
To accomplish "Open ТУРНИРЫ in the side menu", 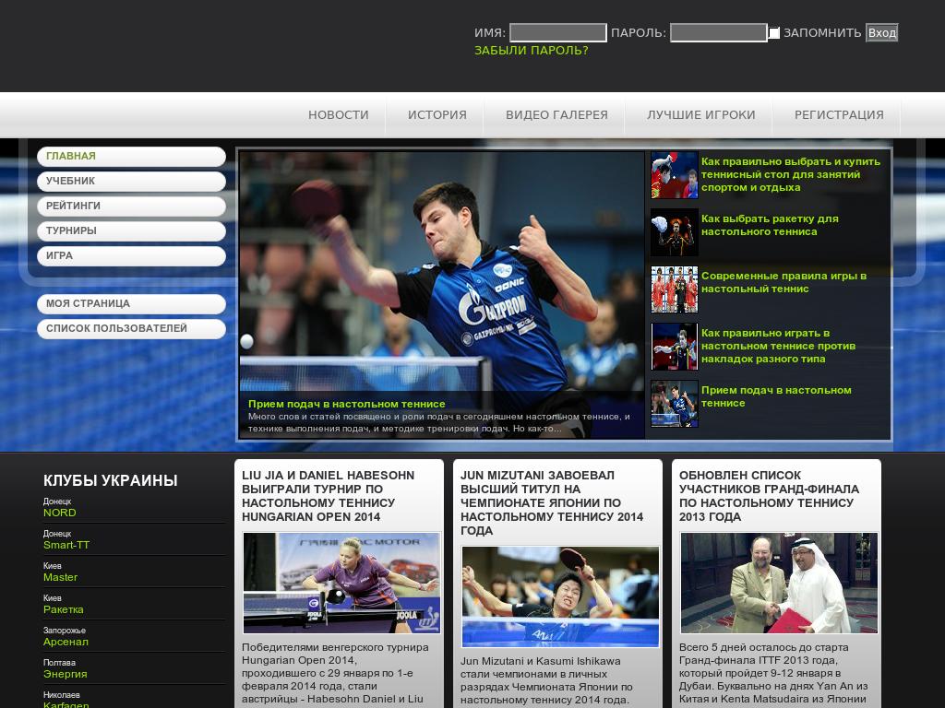I will [x=131, y=231].
